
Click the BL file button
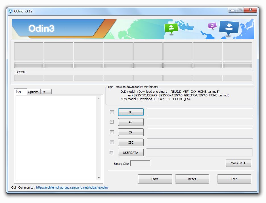[x=131, y=112]
